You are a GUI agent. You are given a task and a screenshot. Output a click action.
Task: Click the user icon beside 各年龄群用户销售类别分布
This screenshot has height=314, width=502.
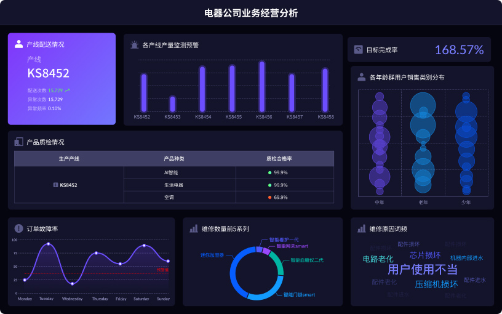(362, 78)
